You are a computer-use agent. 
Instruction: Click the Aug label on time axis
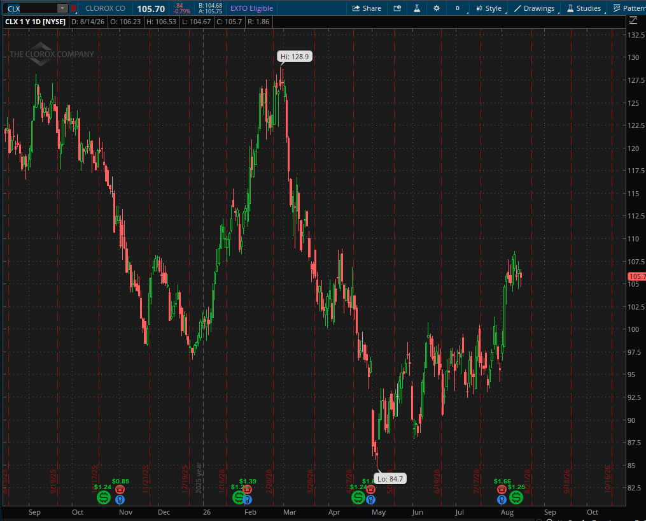click(507, 512)
